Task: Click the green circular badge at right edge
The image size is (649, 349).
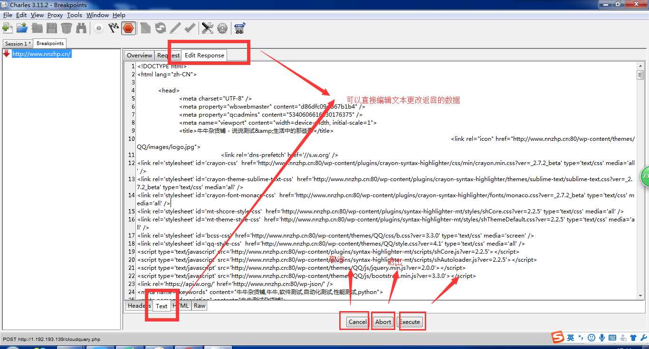Action: coord(645,175)
